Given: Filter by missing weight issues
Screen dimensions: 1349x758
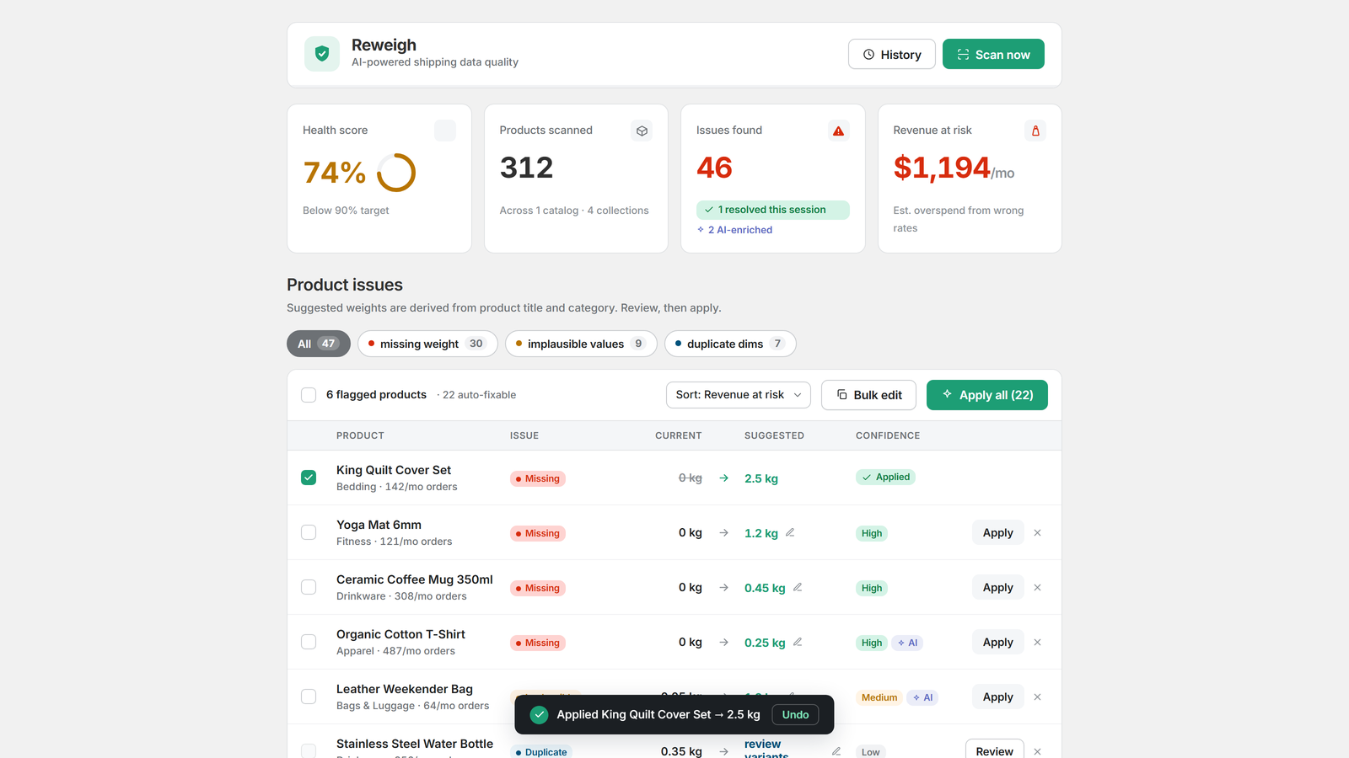Looking at the screenshot, I should point(427,344).
